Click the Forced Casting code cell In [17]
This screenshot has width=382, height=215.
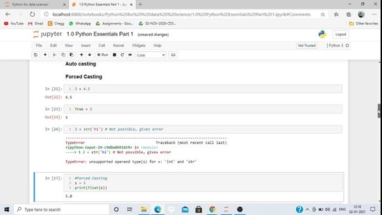pos(203,183)
